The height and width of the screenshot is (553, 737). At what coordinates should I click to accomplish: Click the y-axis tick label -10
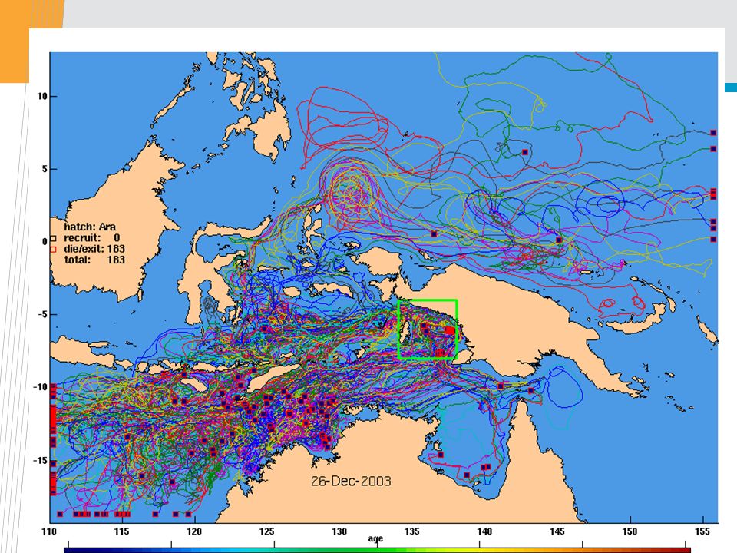coord(41,387)
